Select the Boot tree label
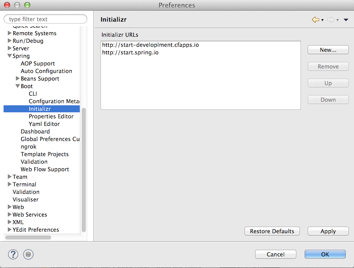This screenshot has height=268, width=354. 27,86
